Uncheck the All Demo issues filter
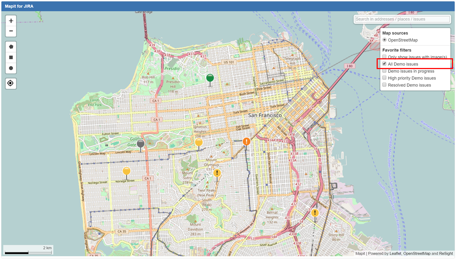Viewport: 457px width, 259px height. point(385,64)
